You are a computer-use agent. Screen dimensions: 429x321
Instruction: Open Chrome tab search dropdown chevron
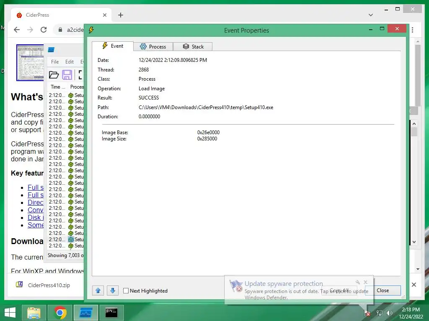coord(371,15)
